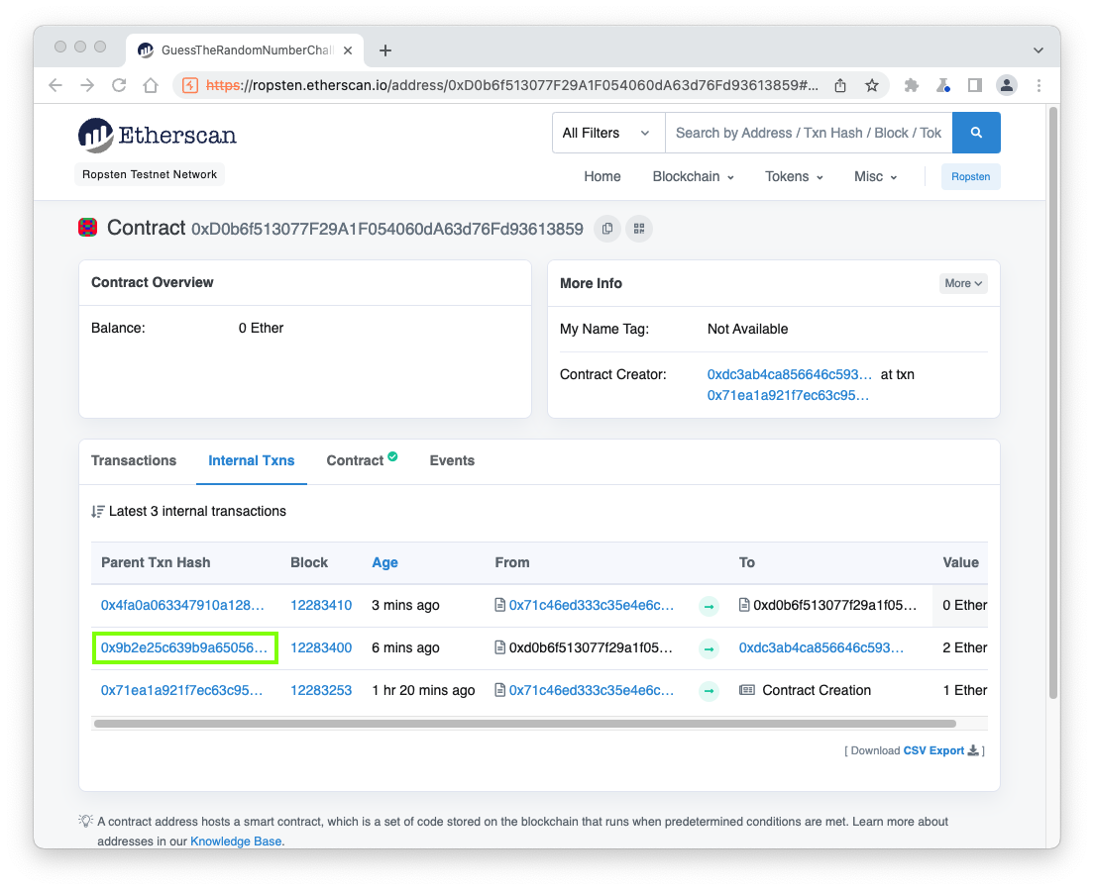Click the Etherscan logo
Image resolution: width=1094 pixels, height=890 pixels.
coord(158,136)
